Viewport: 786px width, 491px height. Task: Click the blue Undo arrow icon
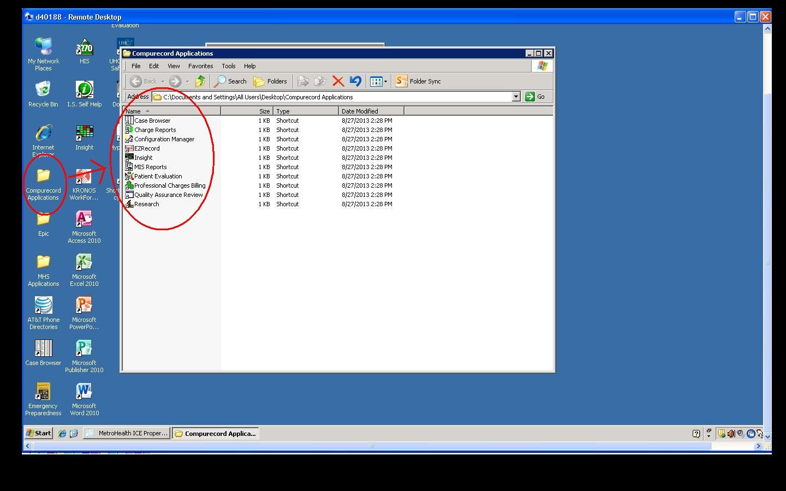[355, 81]
